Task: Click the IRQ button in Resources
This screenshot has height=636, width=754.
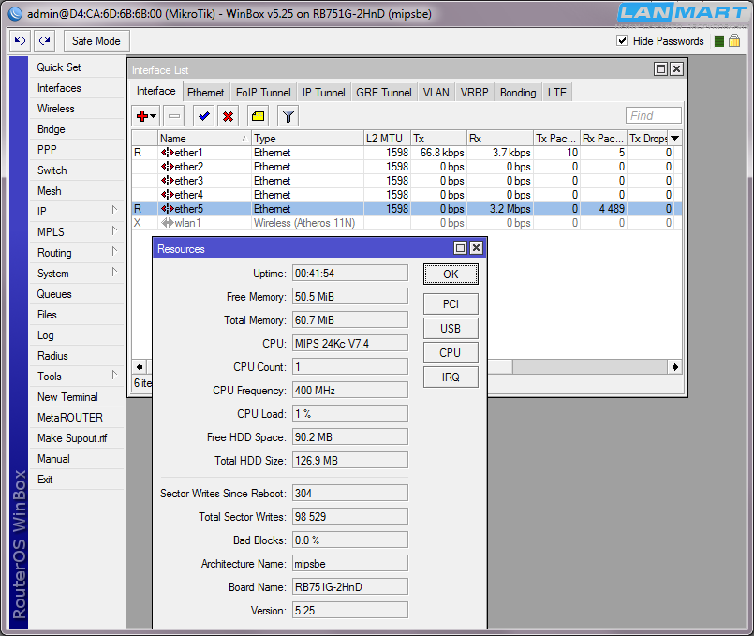Action: click(x=450, y=377)
